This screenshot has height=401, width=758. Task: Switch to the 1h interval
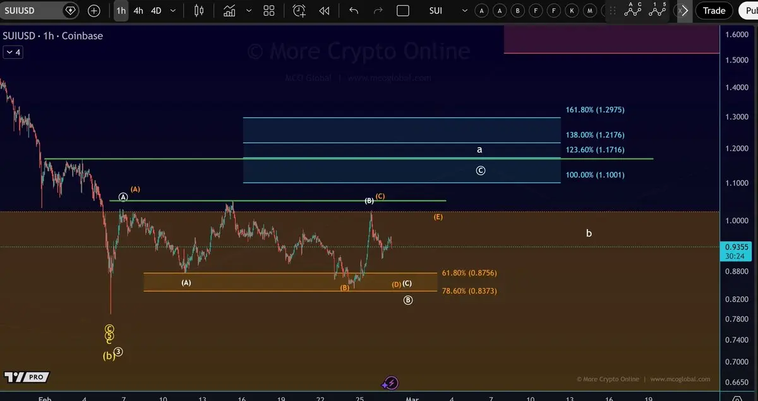[121, 11]
